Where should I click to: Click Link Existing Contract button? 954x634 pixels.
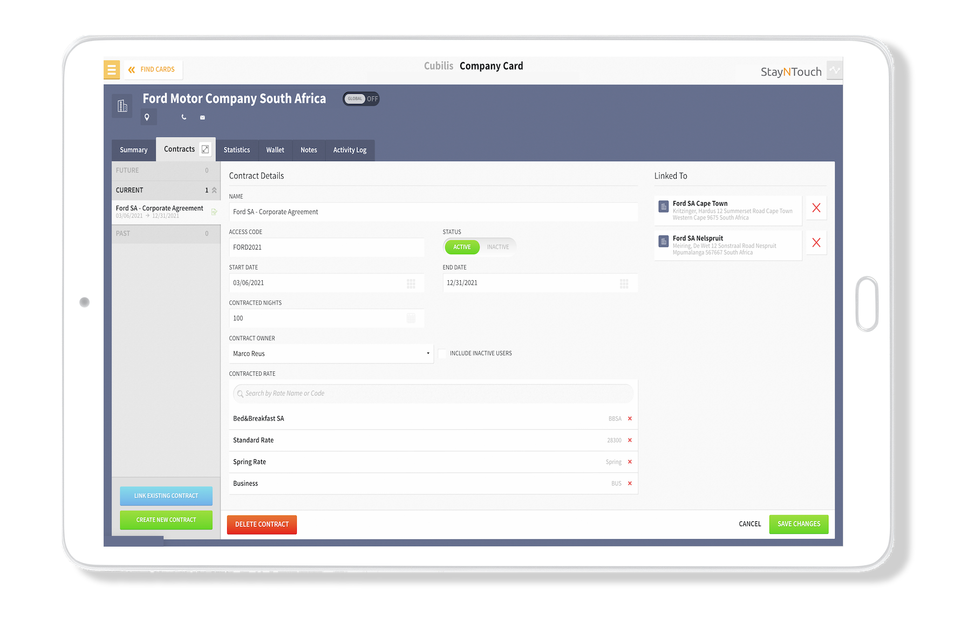(x=166, y=496)
